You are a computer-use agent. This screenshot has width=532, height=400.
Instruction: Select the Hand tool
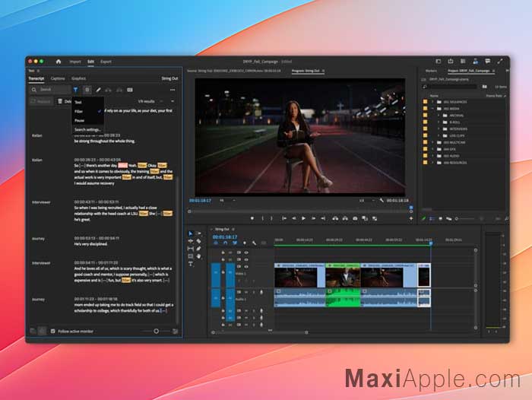point(199,256)
